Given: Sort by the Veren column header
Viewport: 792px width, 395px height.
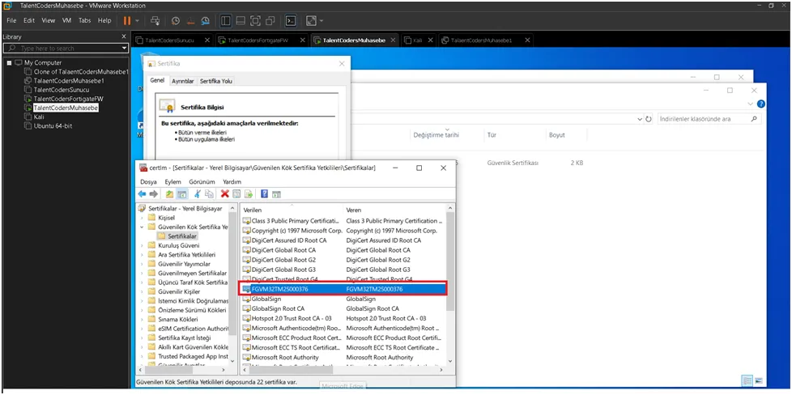Looking at the screenshot, I should pyautogui.click(x=394, y=209).
